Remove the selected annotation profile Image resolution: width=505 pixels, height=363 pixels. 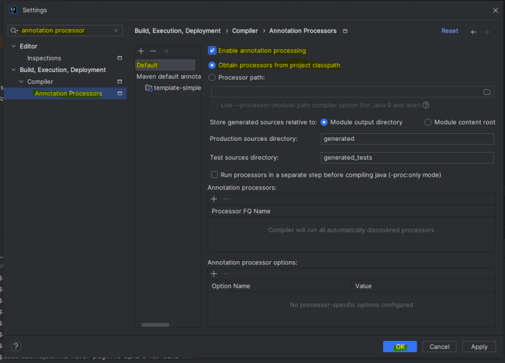point(153,51)
